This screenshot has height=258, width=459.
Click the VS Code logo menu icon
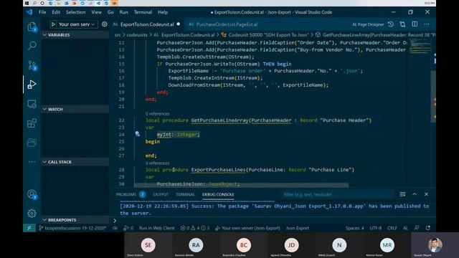coord(29,12)
